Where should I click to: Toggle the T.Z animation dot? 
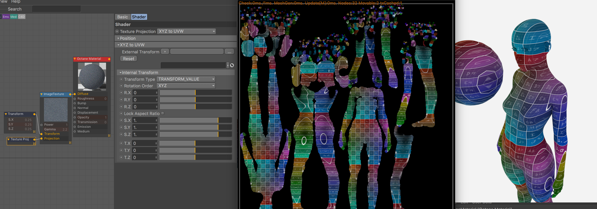(x=121, y=157)
